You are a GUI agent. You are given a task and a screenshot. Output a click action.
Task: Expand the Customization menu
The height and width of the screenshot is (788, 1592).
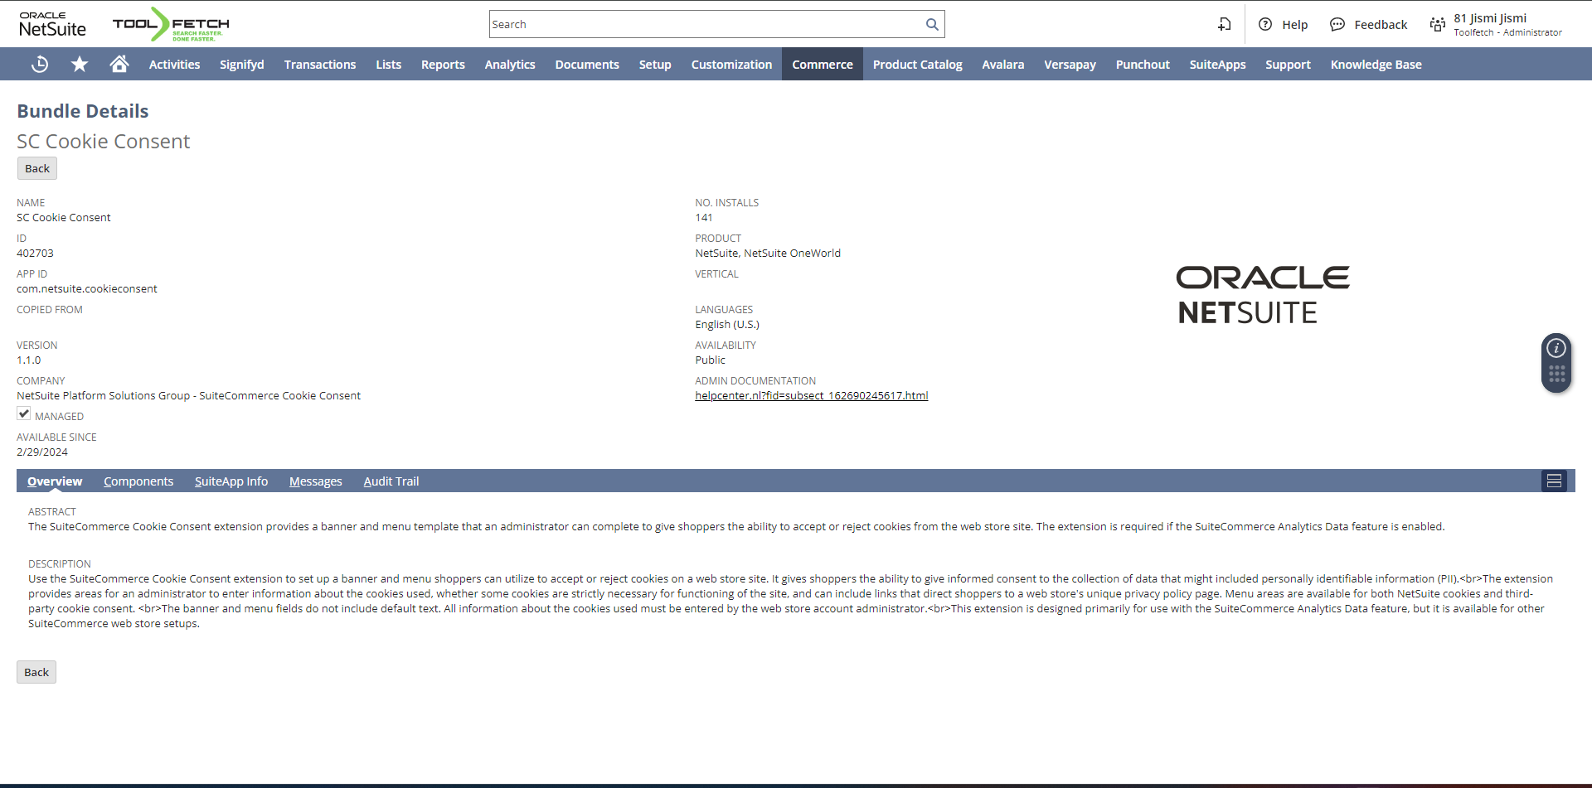click(731, 65)
